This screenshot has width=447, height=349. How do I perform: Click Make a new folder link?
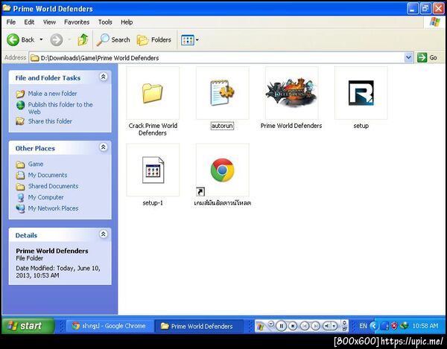click(x=52, y=93)
